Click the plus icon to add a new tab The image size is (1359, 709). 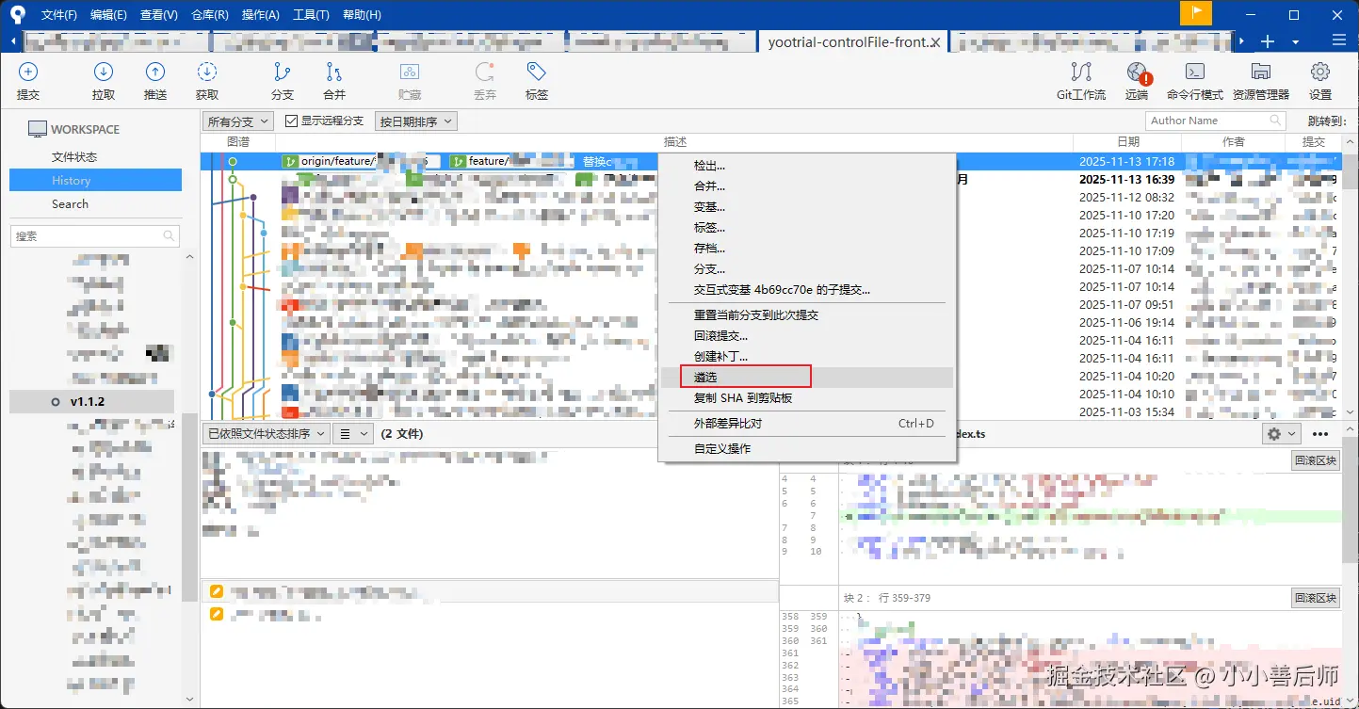1268,41
